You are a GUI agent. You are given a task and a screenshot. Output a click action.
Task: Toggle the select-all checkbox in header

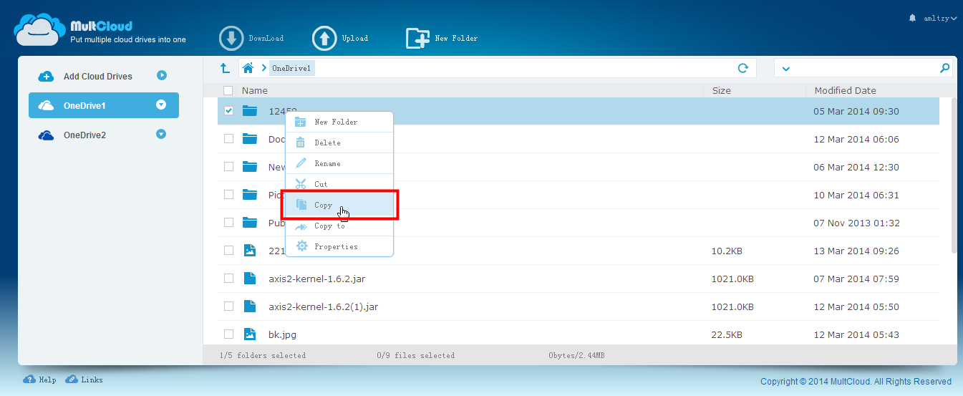click(228, 90)
